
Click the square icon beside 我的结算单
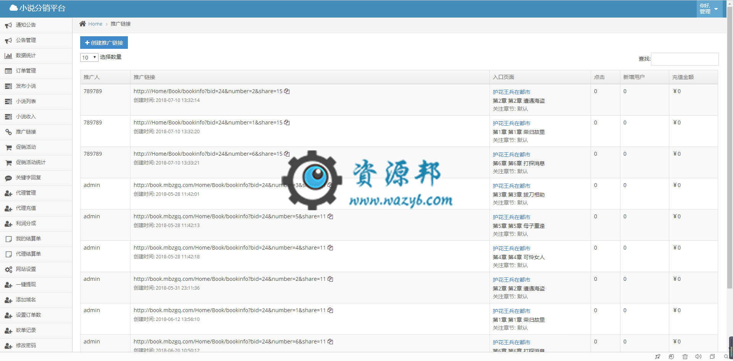pos(8,239)
